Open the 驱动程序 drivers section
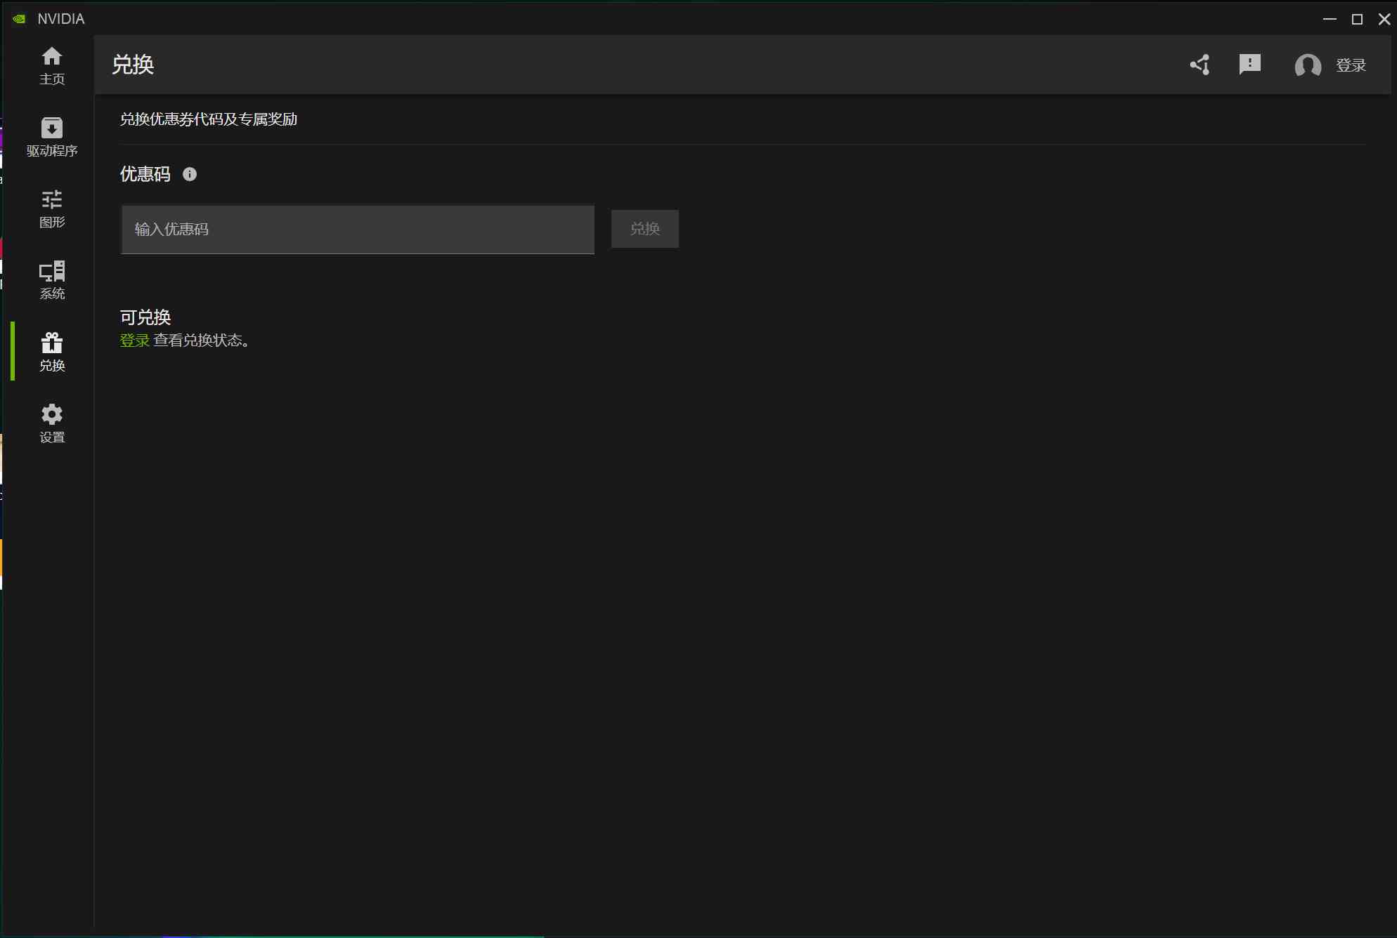 52,137
